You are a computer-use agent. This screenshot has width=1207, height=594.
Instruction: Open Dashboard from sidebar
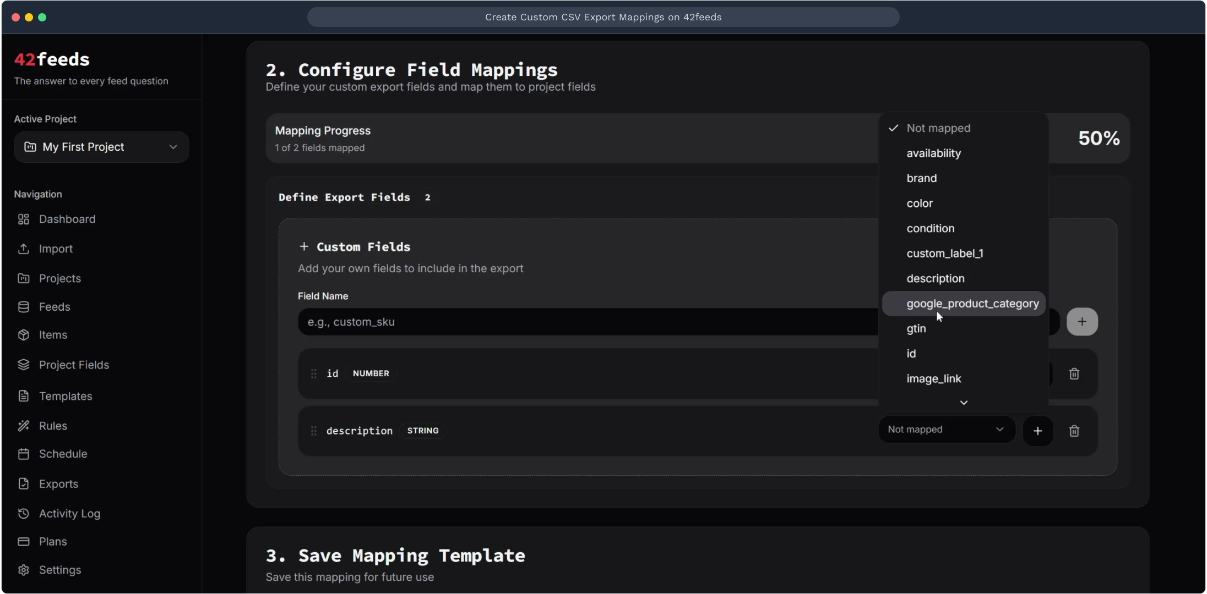67,219
